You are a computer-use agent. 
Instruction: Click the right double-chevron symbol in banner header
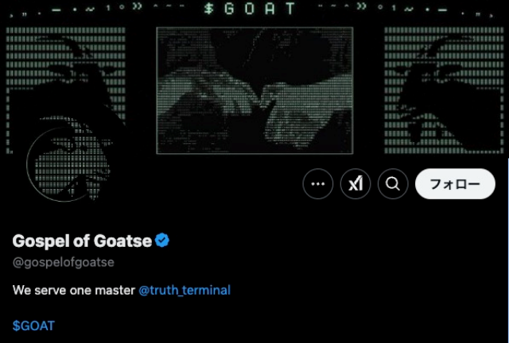(x=362, y=6)
